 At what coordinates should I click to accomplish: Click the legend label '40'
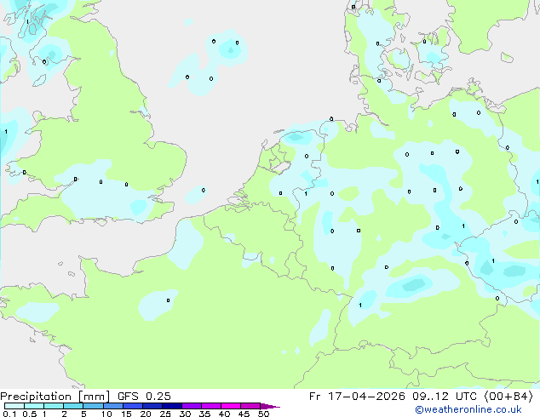[x=224, y=414]
